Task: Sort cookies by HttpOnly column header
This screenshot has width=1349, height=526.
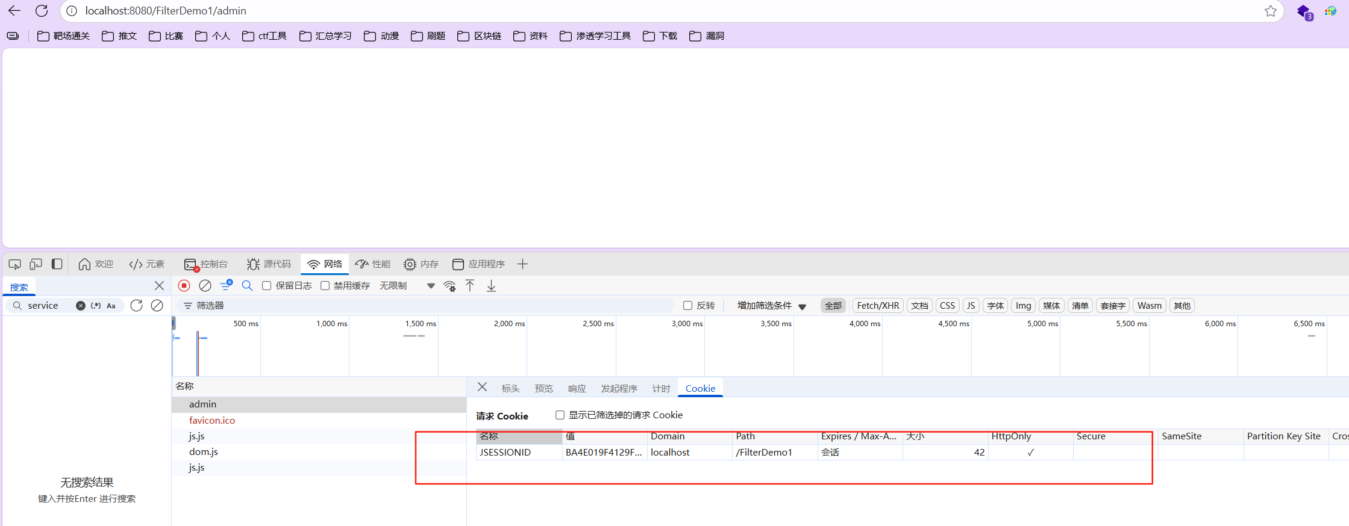Action: (x=1030, y=436)
